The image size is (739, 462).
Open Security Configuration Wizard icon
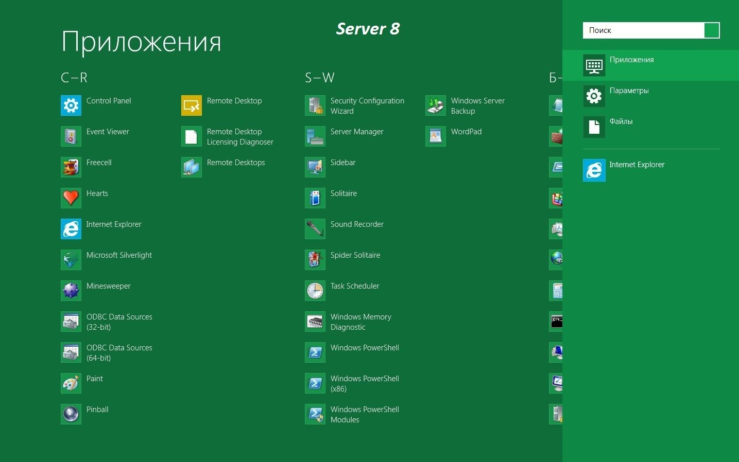pos(315,105)
